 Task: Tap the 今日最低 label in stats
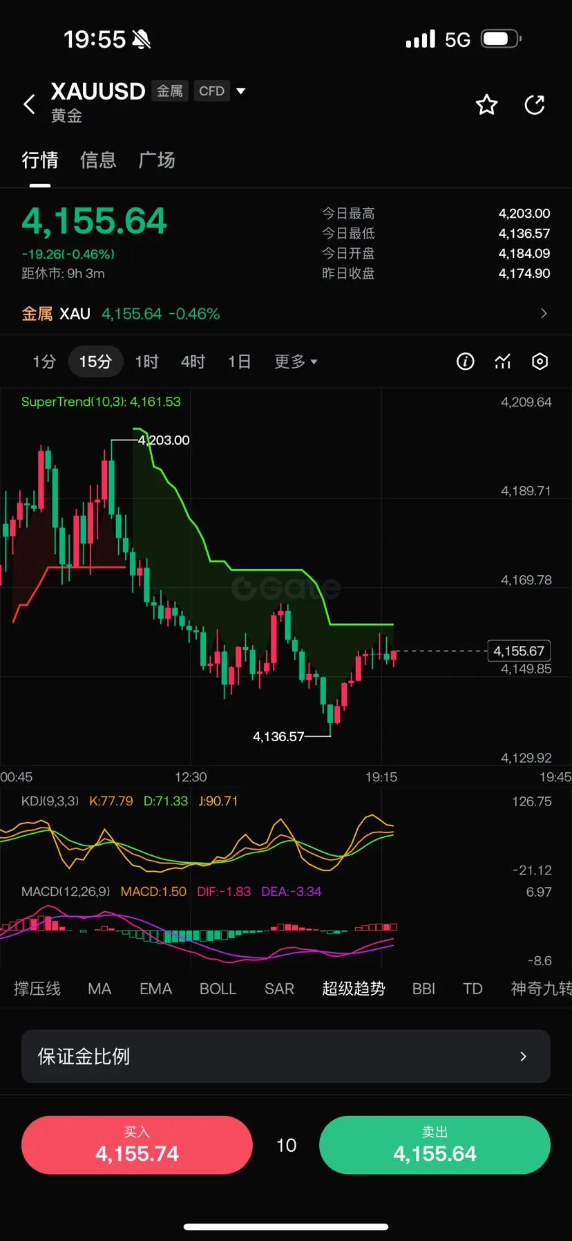point(348,234)
